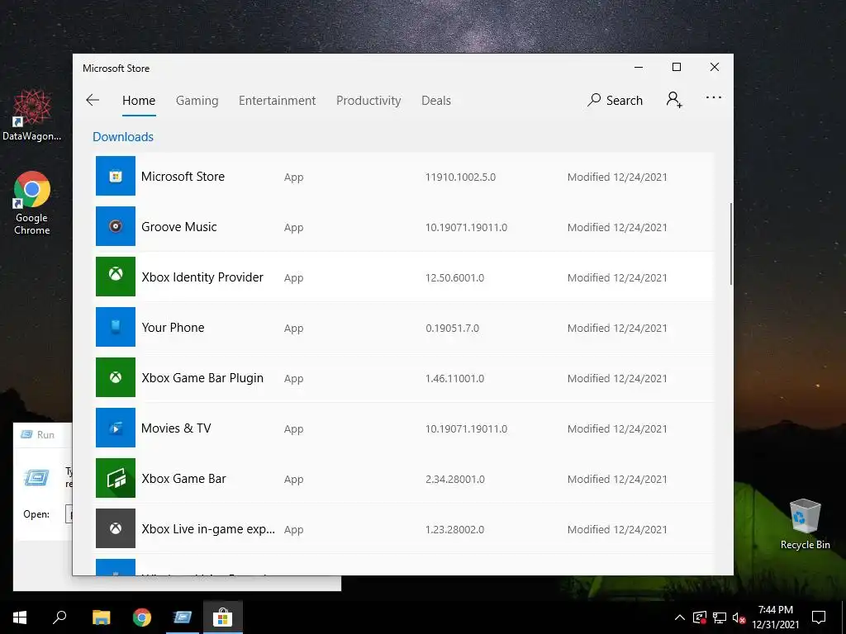Open the DataWagon desktop shortcut
846x634 pixels.
tap(32, 116)
